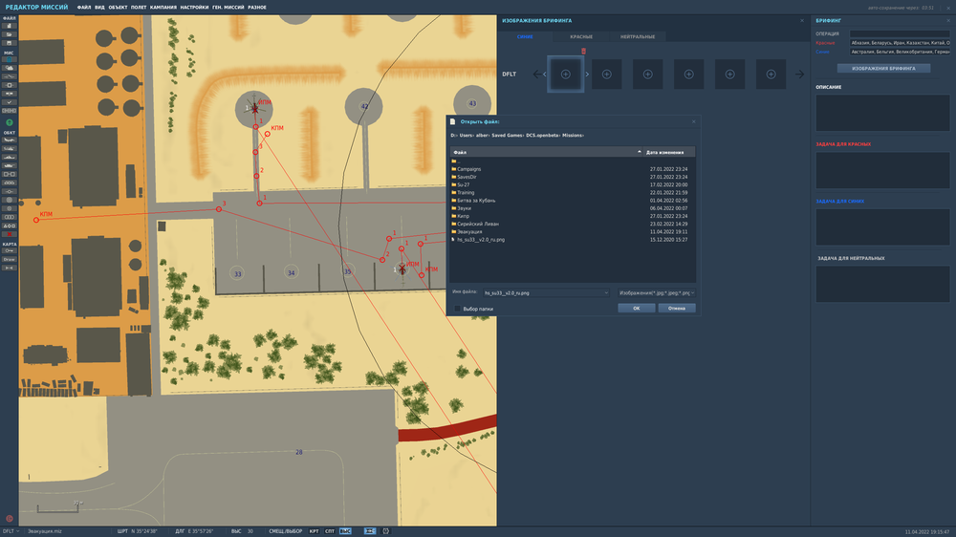Toggle the ВЫС button in status bar
Viewport: 956px width, 537px height.
[346, 531]
